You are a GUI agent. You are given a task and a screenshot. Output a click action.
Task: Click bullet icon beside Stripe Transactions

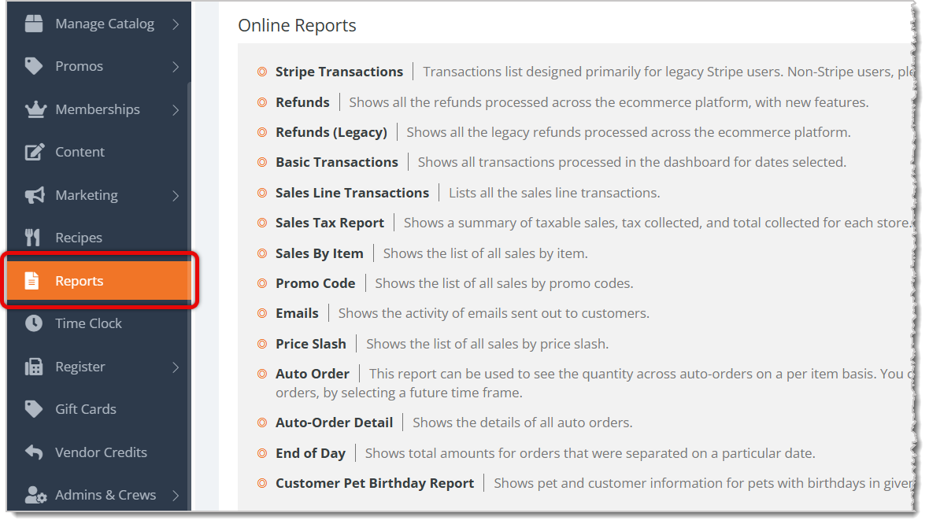tap(262, 72)
